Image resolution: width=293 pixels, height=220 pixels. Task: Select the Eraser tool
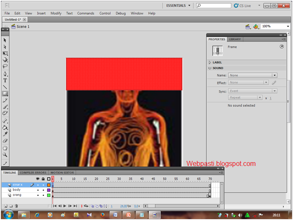tap(5, 141)
